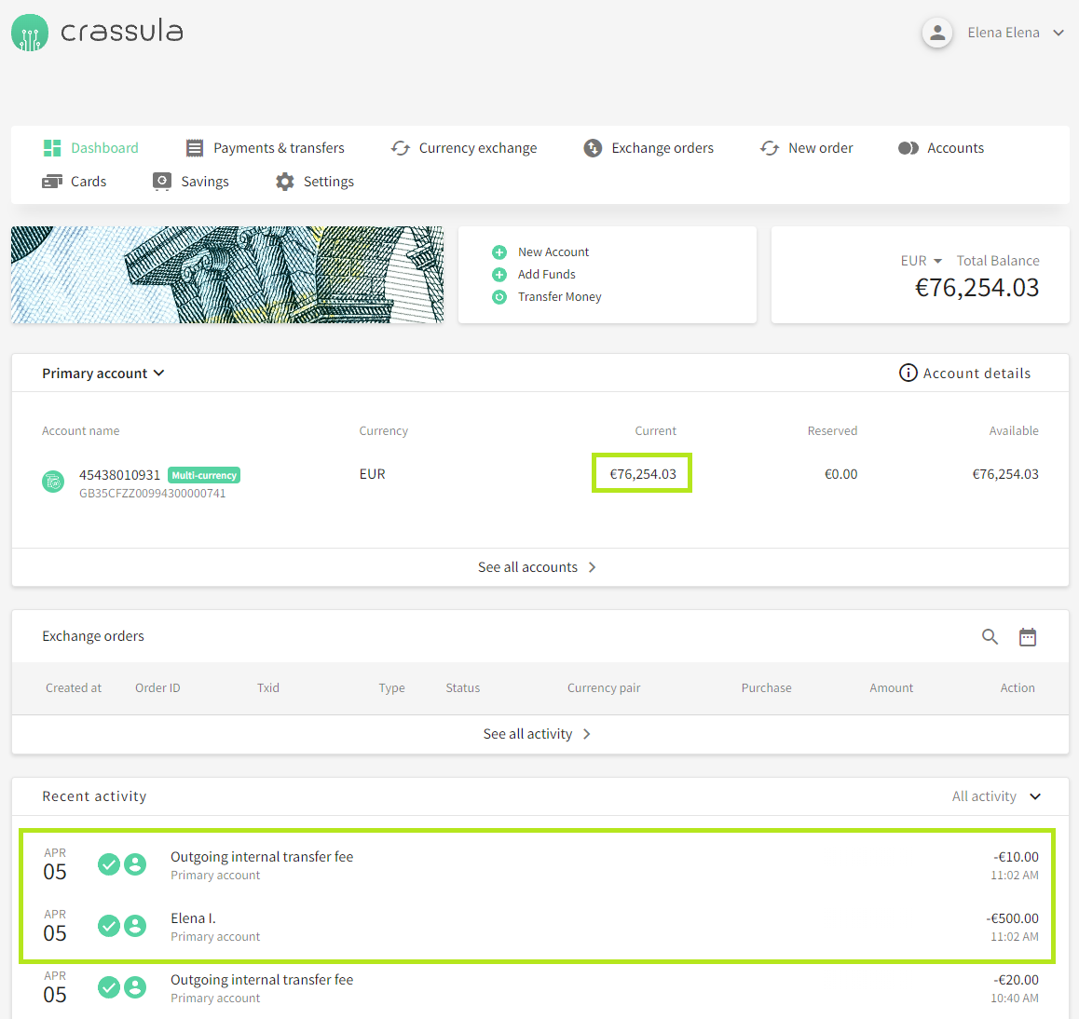Open the calendar date filter icon

(1027, 637)
